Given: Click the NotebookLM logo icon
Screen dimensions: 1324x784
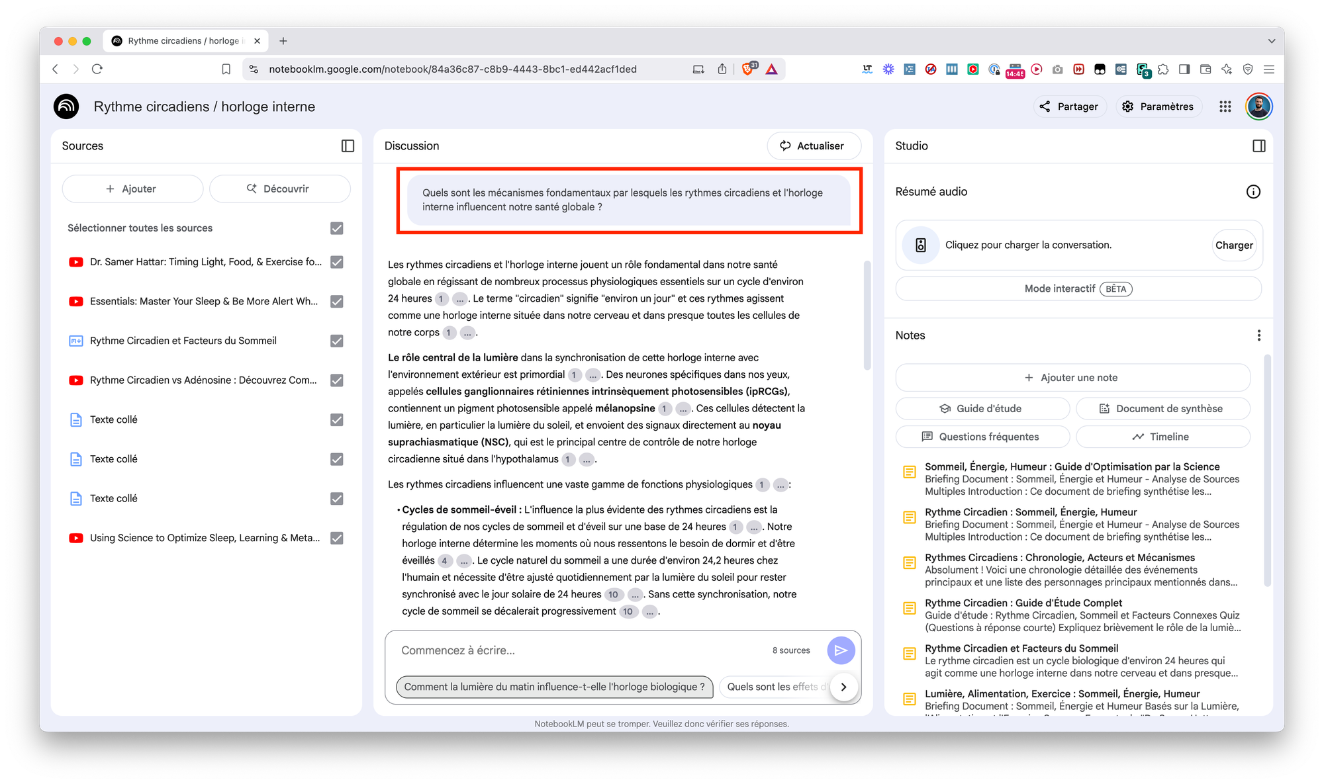Looking at the screenshot, I should pos(66,107).
